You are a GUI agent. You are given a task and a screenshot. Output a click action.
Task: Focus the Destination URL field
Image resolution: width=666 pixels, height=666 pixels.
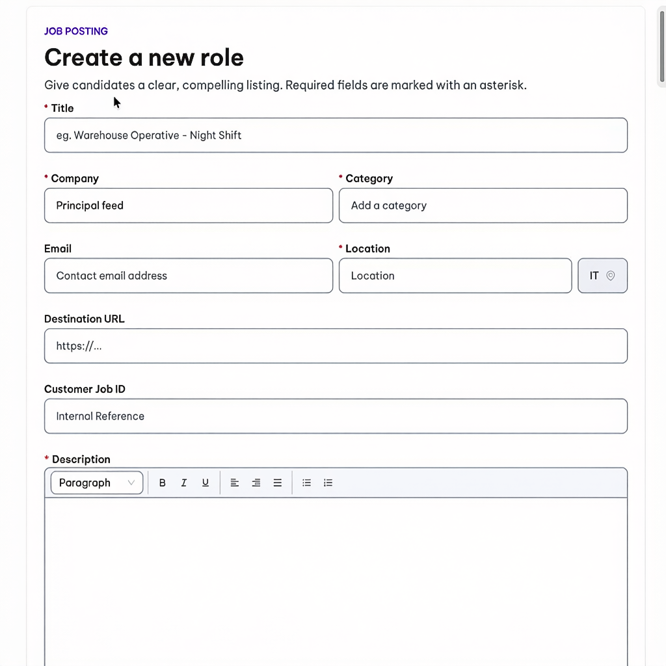point(336,346)
